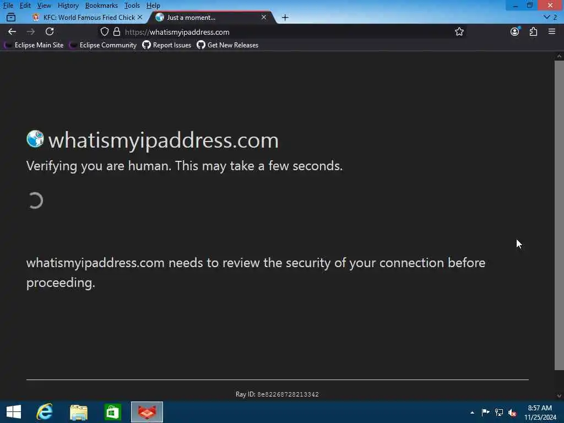Open the Bookmarks menu
This screenshot has width=564, height=423.
coord(101,6)
